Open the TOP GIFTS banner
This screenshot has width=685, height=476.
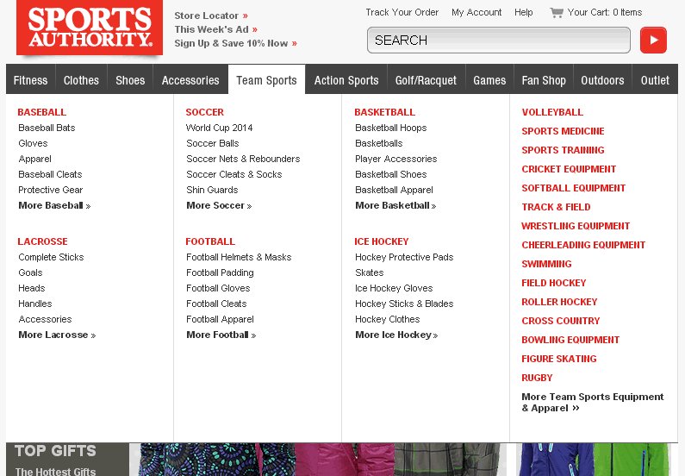tap(68, 460)
